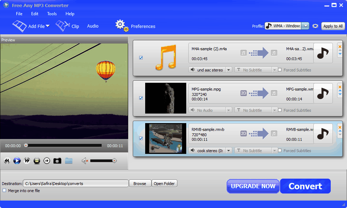The image size is (347, 208).
Task: Open profile settings gear next to Profile
Action: click(x=315, y=26)
